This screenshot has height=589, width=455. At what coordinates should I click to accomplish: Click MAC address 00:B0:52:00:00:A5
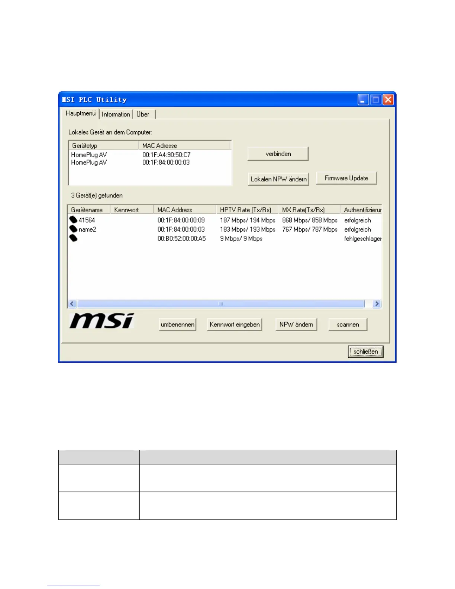click(x=181, y=239)
